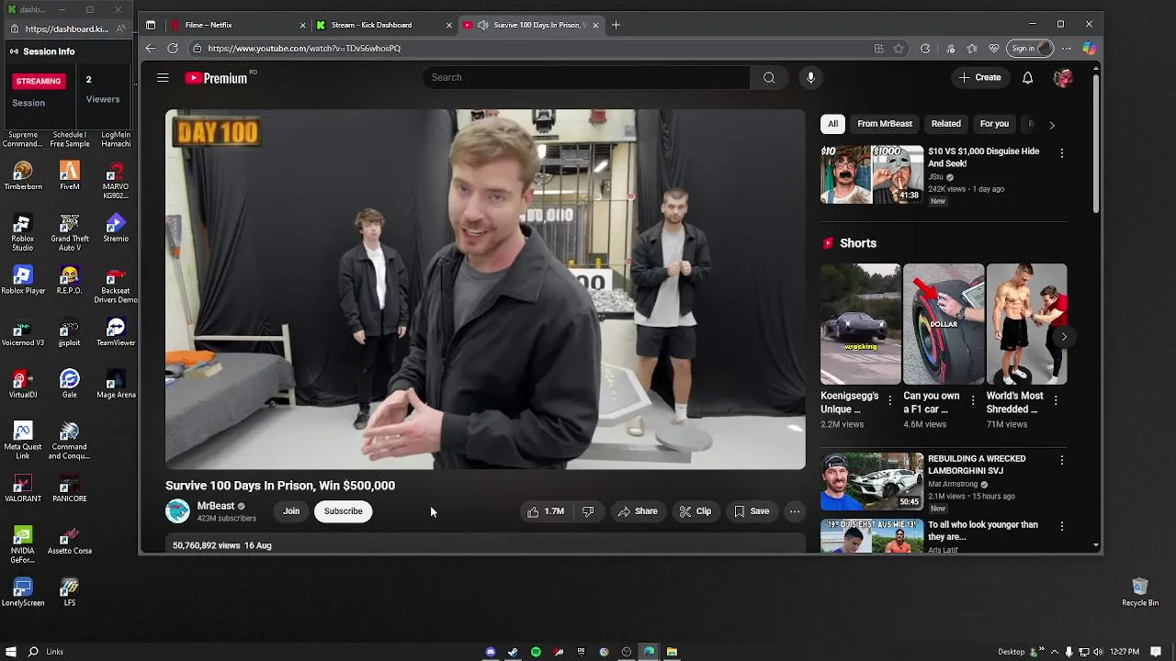1176x661 pixels.
Task: Click the YouTube Create button
Action: click(x=979, y=78)
